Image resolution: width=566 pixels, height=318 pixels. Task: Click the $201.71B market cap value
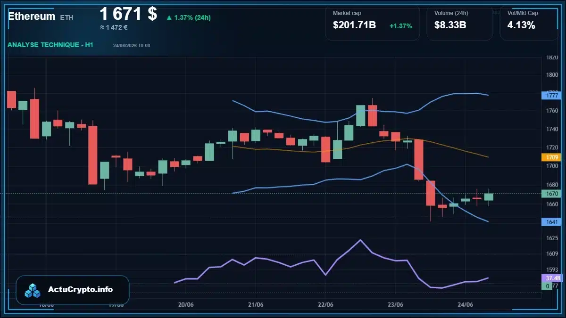[354, 25]
